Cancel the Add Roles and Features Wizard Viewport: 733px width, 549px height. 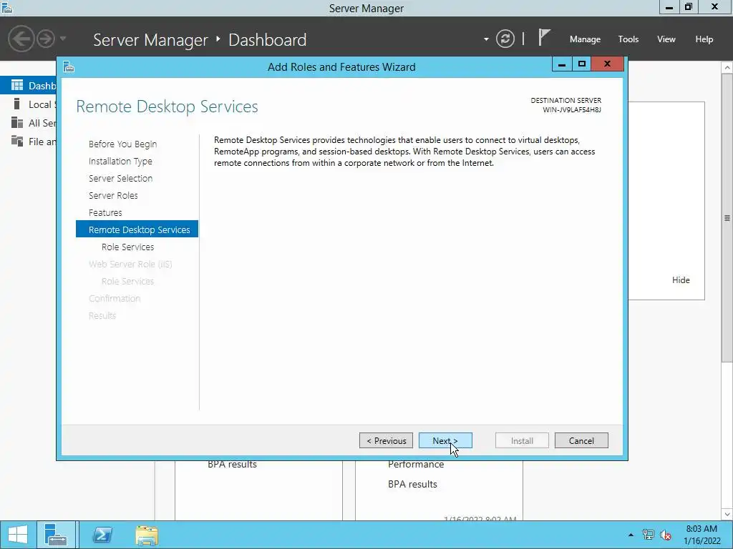581,440
